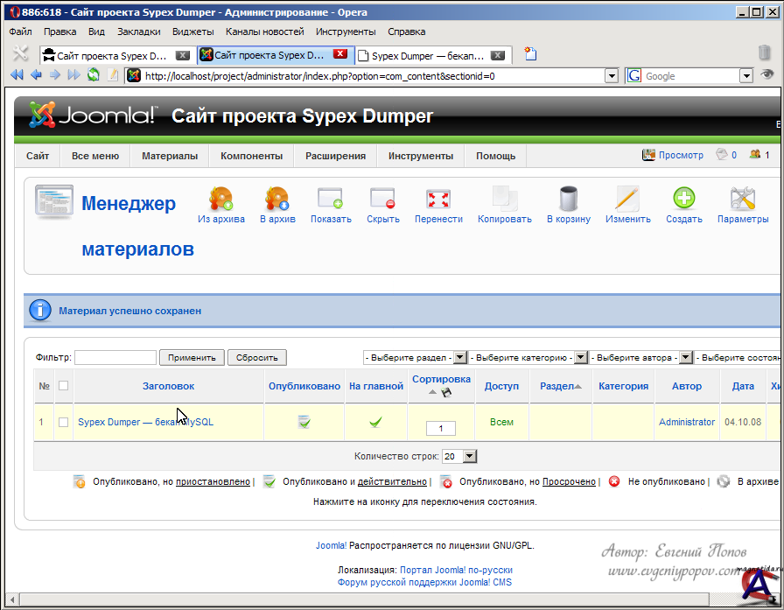The width and height of the screenshot is (784, 610).
Task: Expand the 'Выберите категорию' dropdown
Action: (x=580, y=358)
